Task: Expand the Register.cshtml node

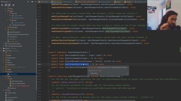Action: point(10,18)
